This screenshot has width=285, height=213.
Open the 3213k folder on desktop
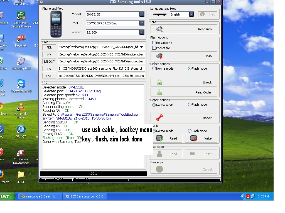click(x=21, y=177)
